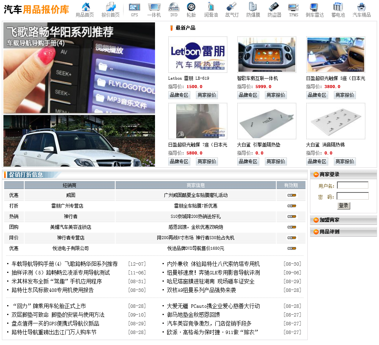Select the 防盗器 category icon
This screenshot has height=345, width=379.
pyautogui.click(x=274, y=7)
